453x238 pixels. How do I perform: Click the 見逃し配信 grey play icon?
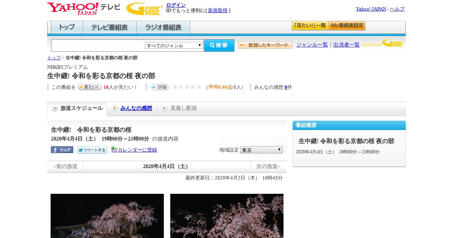pyautogui.click(x=164, y=108)
